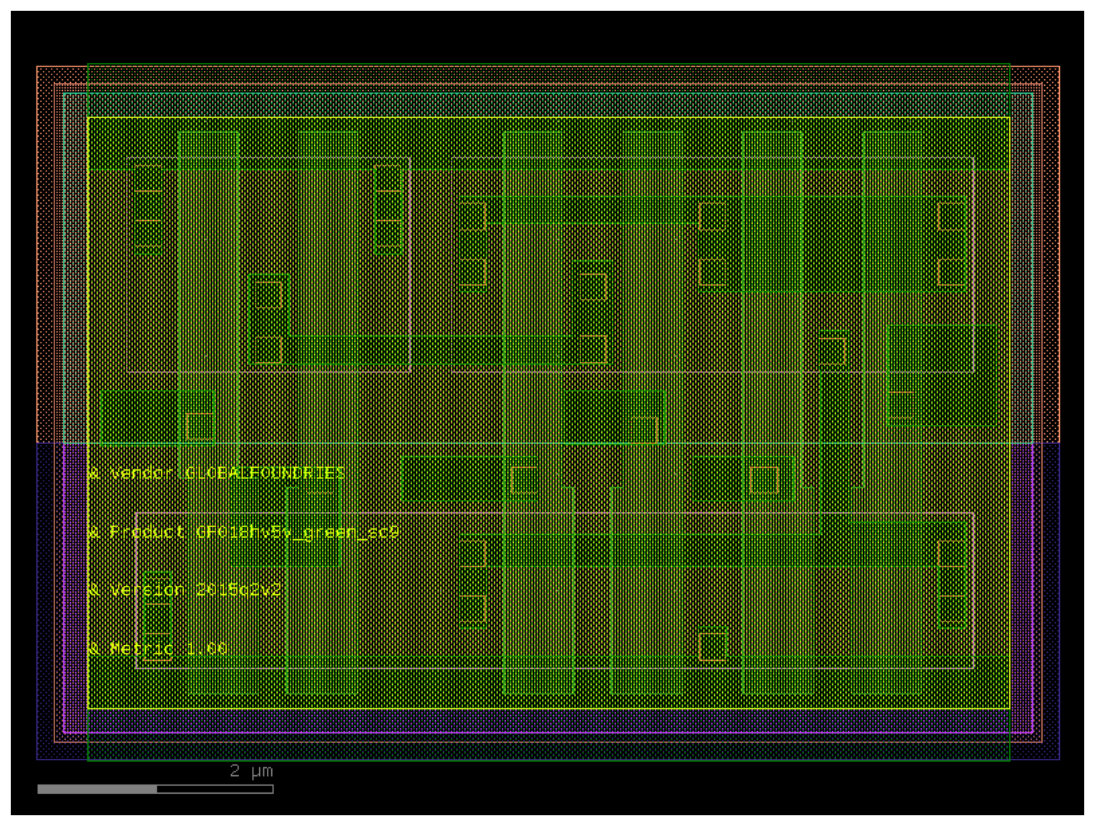Image resolution: width=1095 pixels, height=826 pixels.
Task: Click the '& Product GF018hv5v_green_sc9' label
Action: 244,533
